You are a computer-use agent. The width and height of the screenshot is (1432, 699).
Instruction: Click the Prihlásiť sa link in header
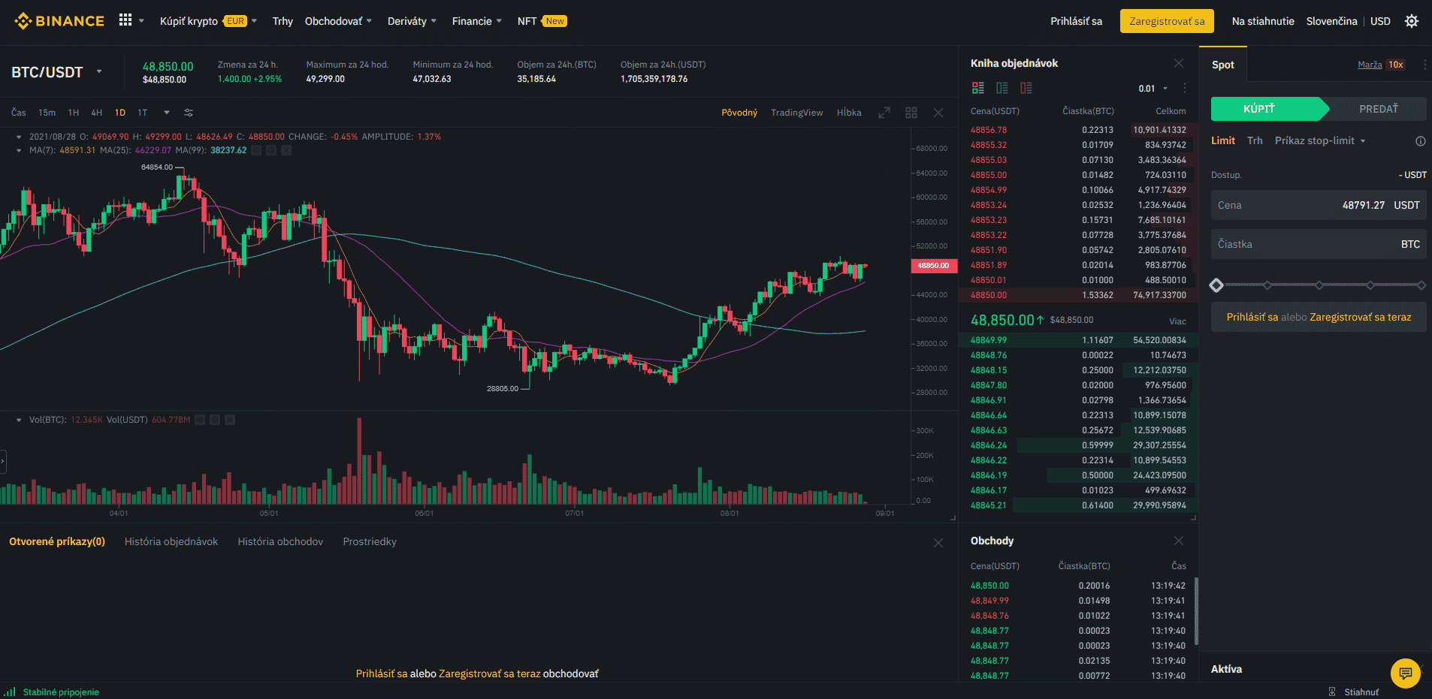(1076, 21)
